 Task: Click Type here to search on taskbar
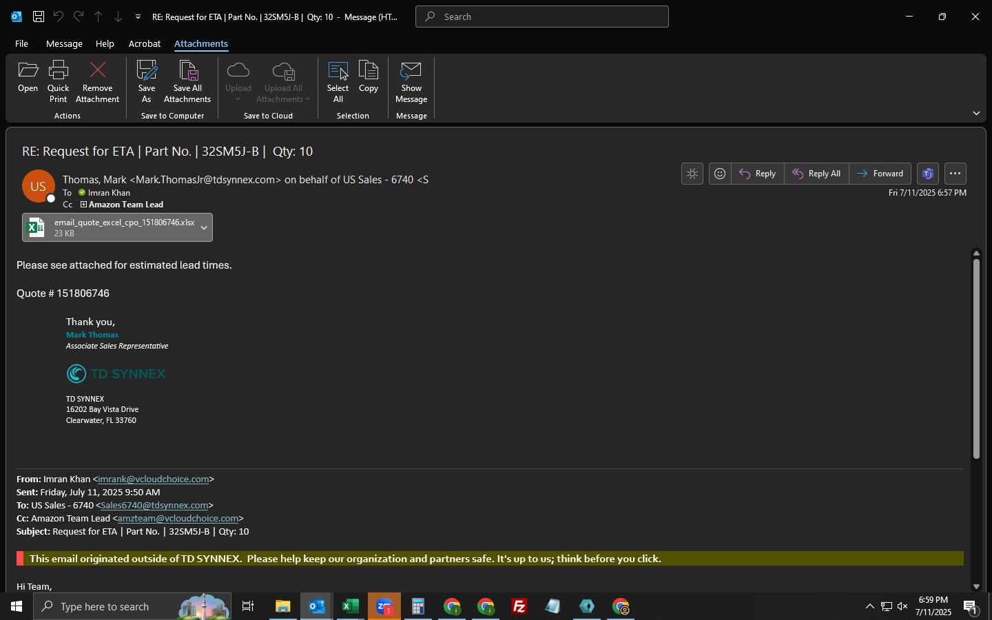tap(132, 606)
